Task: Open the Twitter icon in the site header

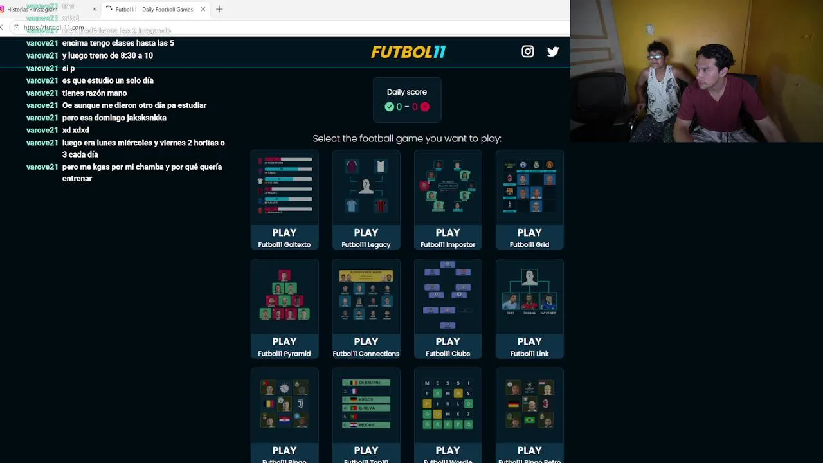Action: pos(553,51)
